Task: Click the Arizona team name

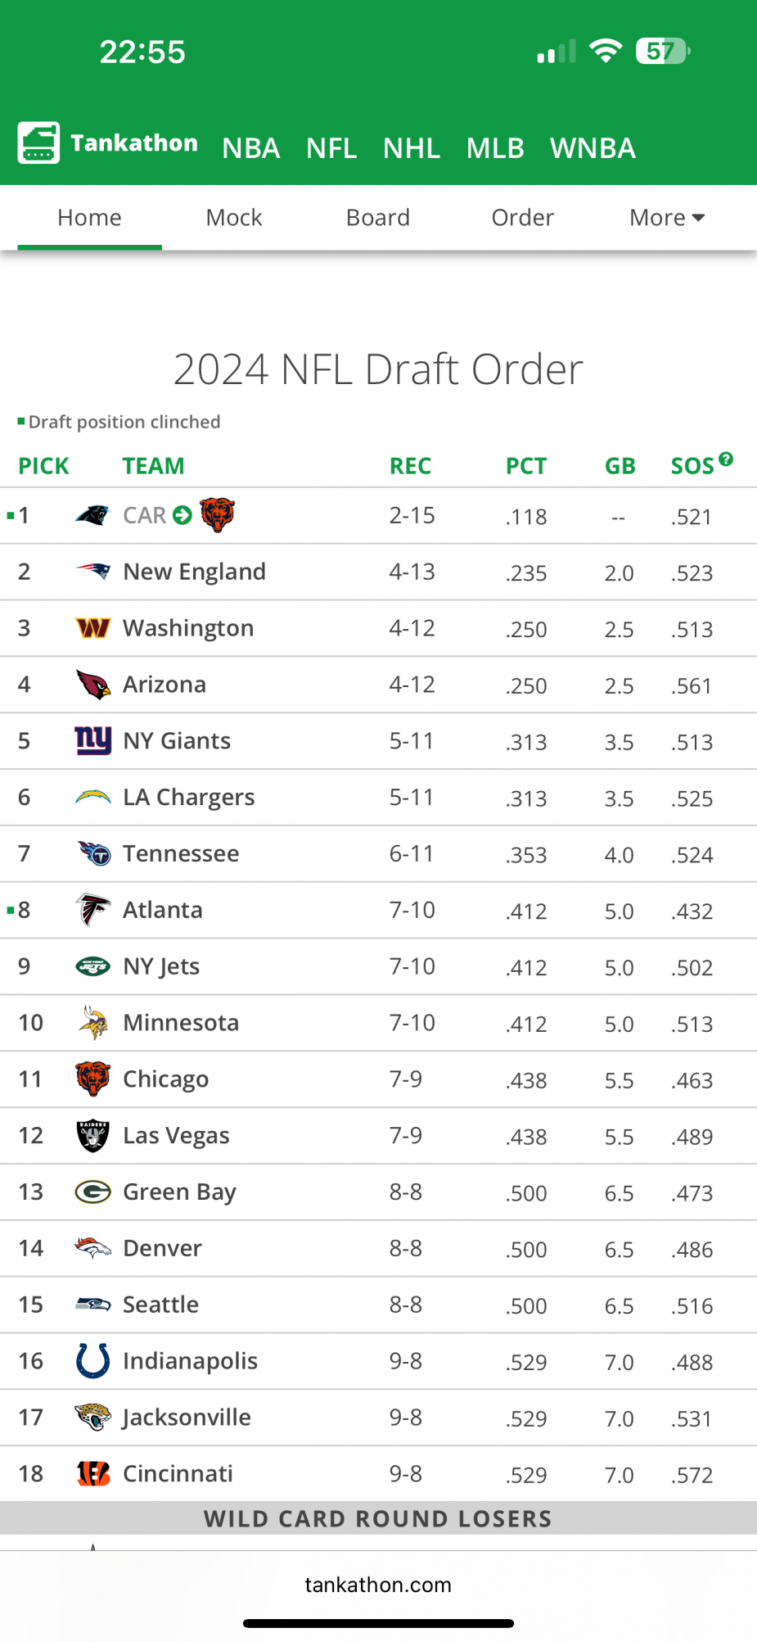Action: click(164, 685)
